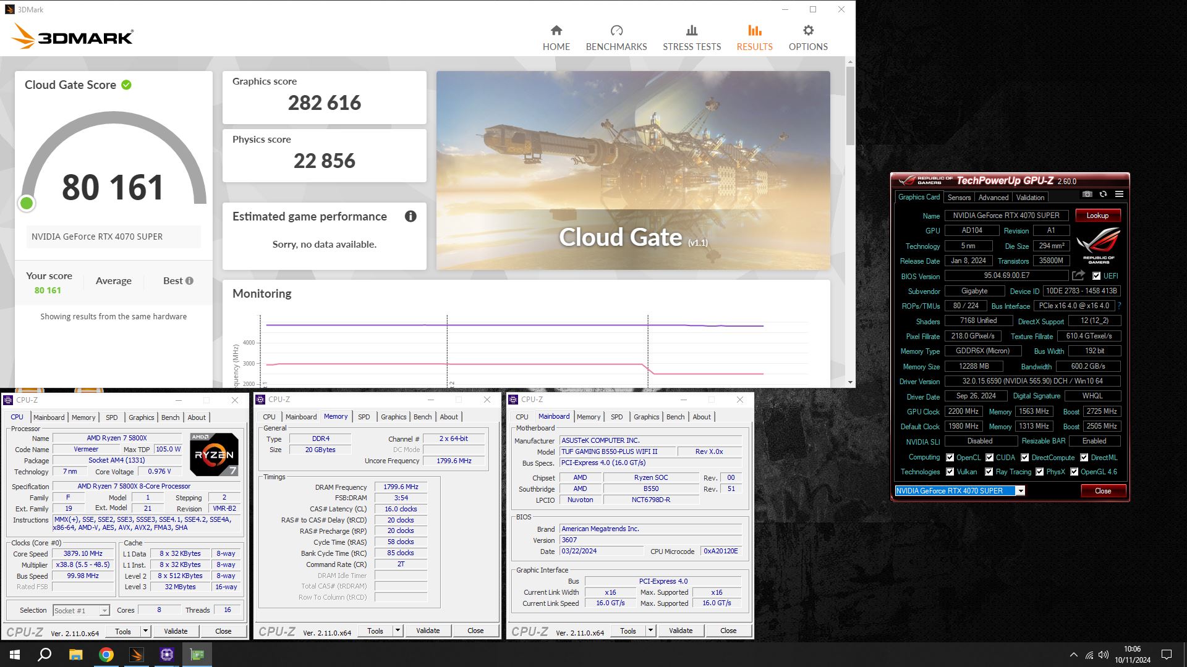Open Bench tab in the DDR4 Memory CPU-Z window
Image resolution: width=1187 pixels, height=667 pixels.
point(422,417)
